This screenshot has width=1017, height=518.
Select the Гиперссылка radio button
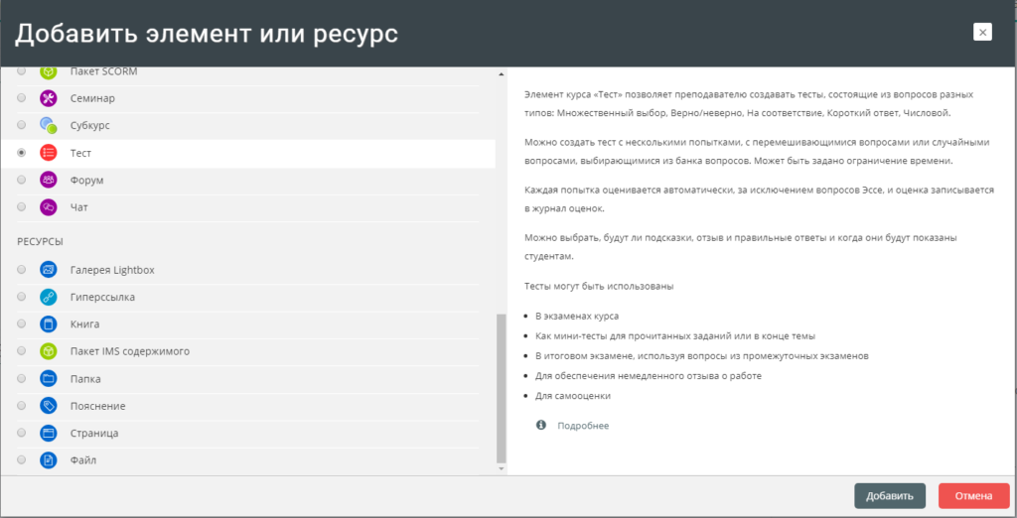(x=22, y=297)
